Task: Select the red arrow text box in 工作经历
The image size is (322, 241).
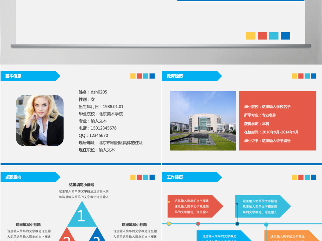Action: click(195, 206)
